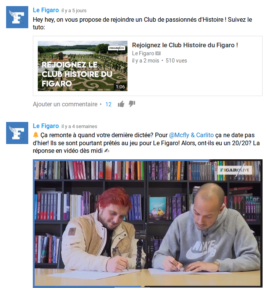Click the Figaro Live watermark on dictée image
This screenshot has height=290, width=266.
click(x=234, y=170)
